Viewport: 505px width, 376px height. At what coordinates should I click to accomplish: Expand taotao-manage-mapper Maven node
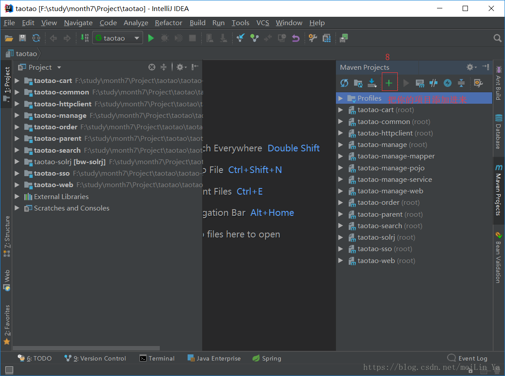point(341,156)
